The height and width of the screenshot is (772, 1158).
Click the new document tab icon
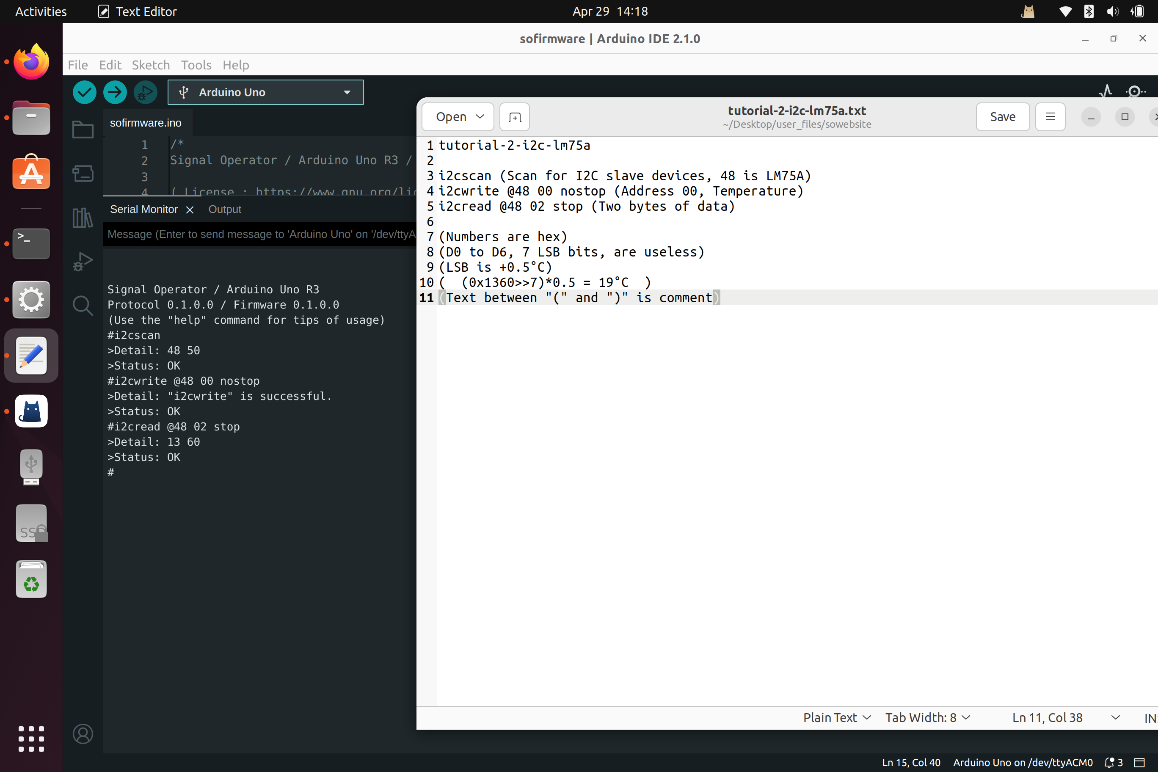[515, 117]
